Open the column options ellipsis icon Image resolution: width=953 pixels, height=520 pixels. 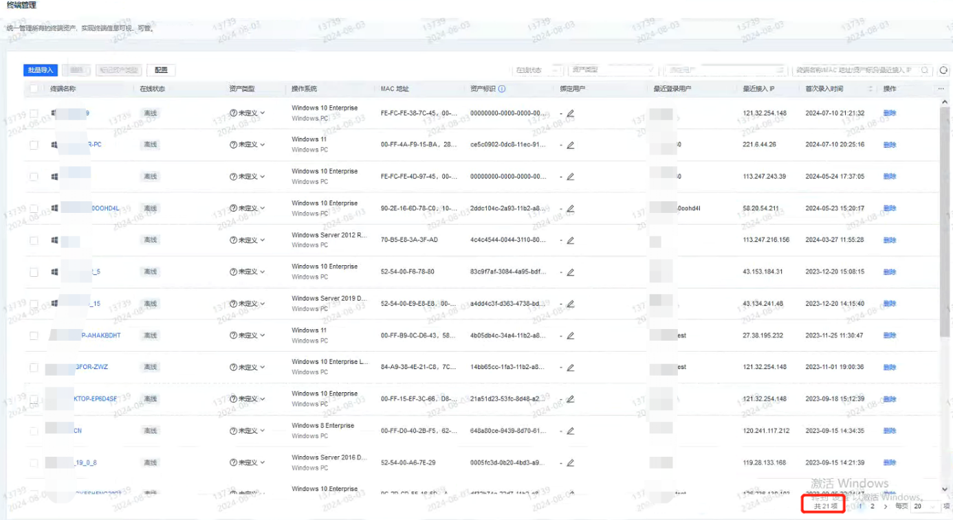click(x=941, y=89)
